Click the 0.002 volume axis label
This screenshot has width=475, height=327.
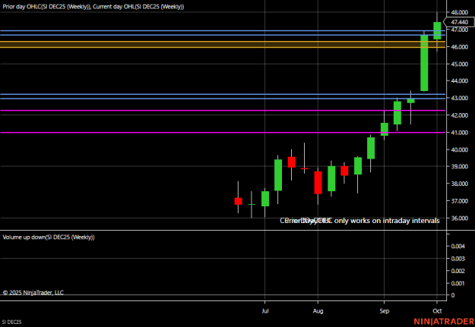point(458,271)
